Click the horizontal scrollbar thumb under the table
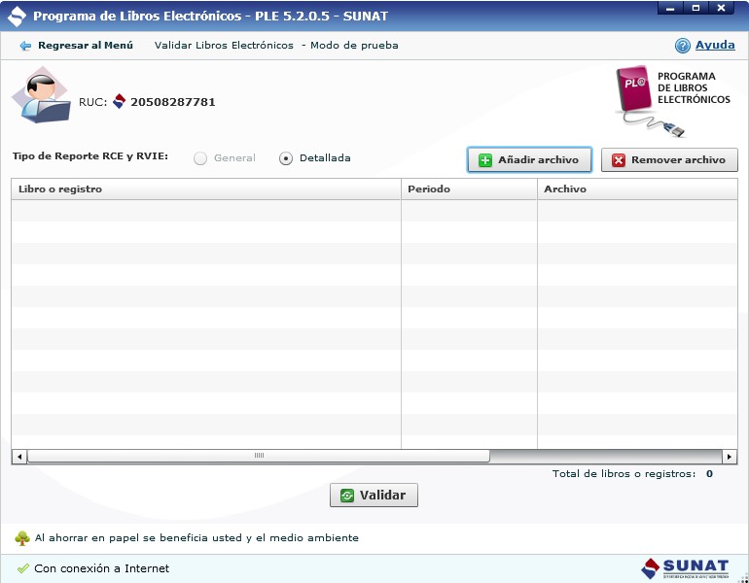 point(259,456)
